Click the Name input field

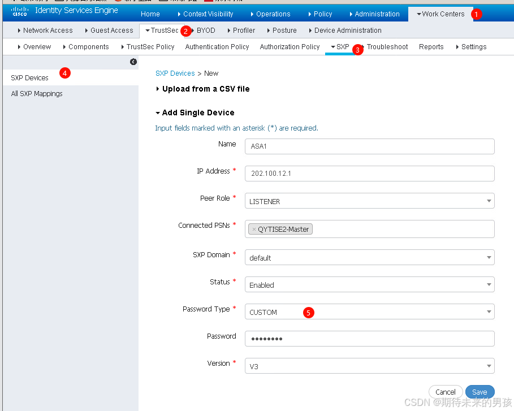[x=369, y=146]
